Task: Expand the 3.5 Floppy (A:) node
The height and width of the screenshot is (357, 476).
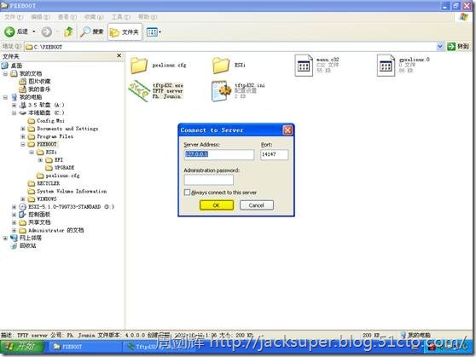Action: [x=14, y=105]
